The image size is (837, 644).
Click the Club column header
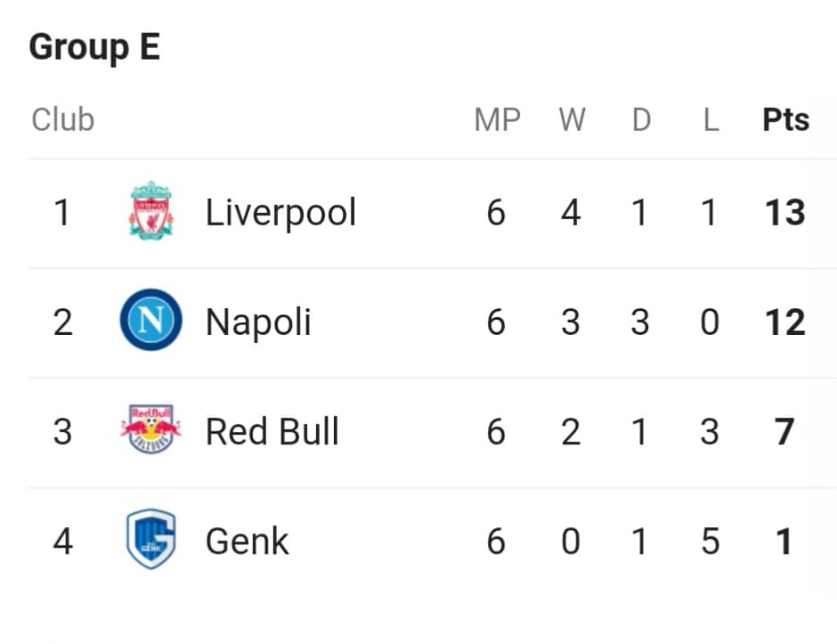click(x=63, y=119)
